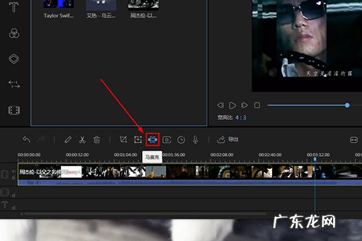Click the overlay video track icon
362x241 pixels.
5,192
